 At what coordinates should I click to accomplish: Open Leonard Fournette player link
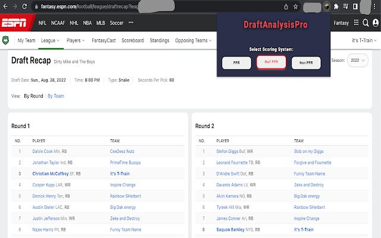point(232,162)
